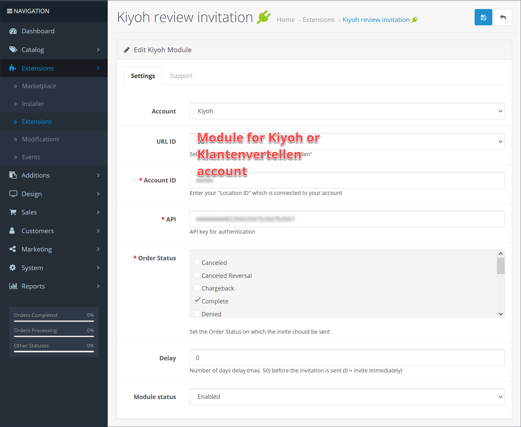Click the Marketing share icon
The image size is (521, 427).
pyautogui.click(x=13, y=249)
